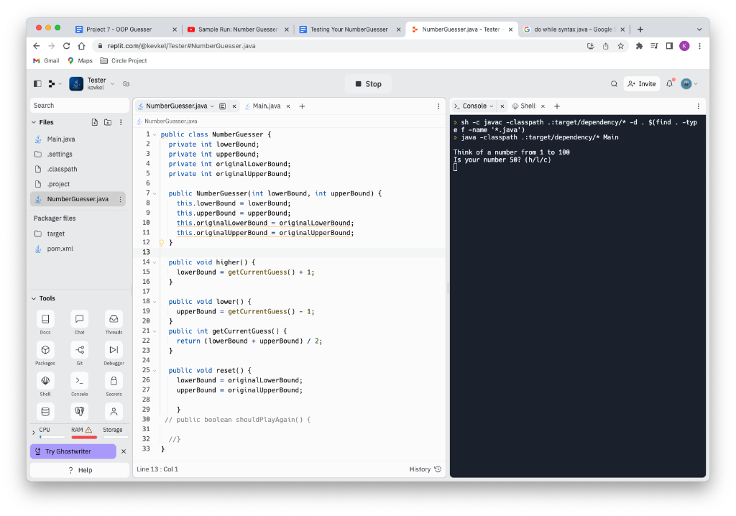
Task: Reload the browser page
Action: tap(67, 46)
